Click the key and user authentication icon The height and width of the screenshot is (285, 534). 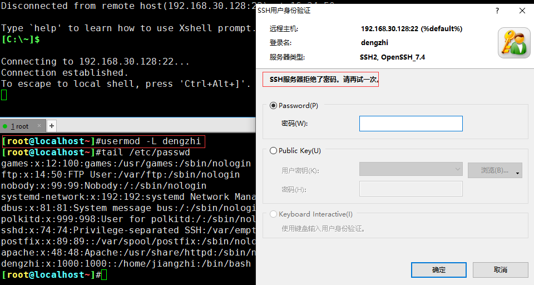(x=514, y=43)
